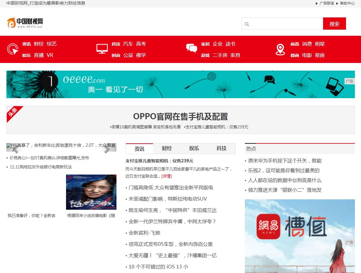Open the 综艺 navigation item
The image size is (361, 273).
[52, 44]
